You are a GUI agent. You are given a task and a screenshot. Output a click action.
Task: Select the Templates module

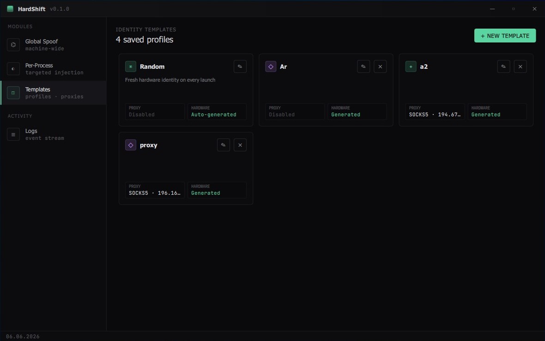53,93
